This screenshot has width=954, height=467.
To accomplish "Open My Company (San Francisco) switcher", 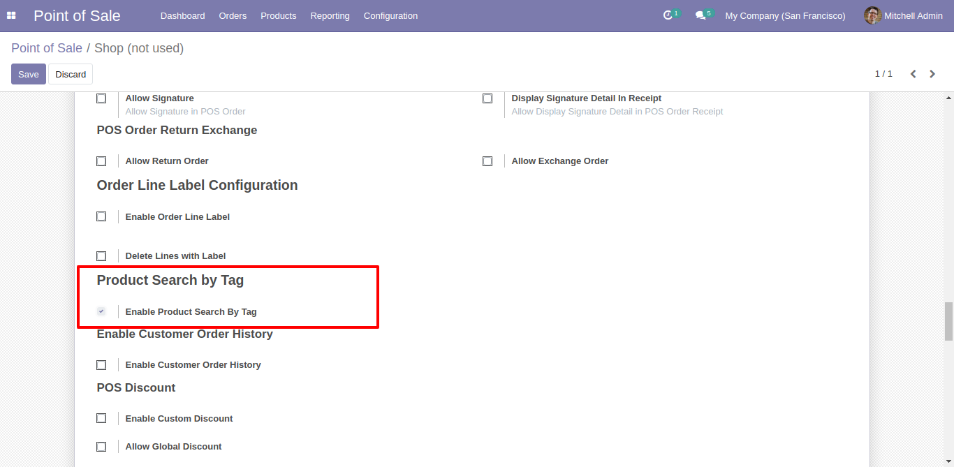I will click(x=785, y=15).
